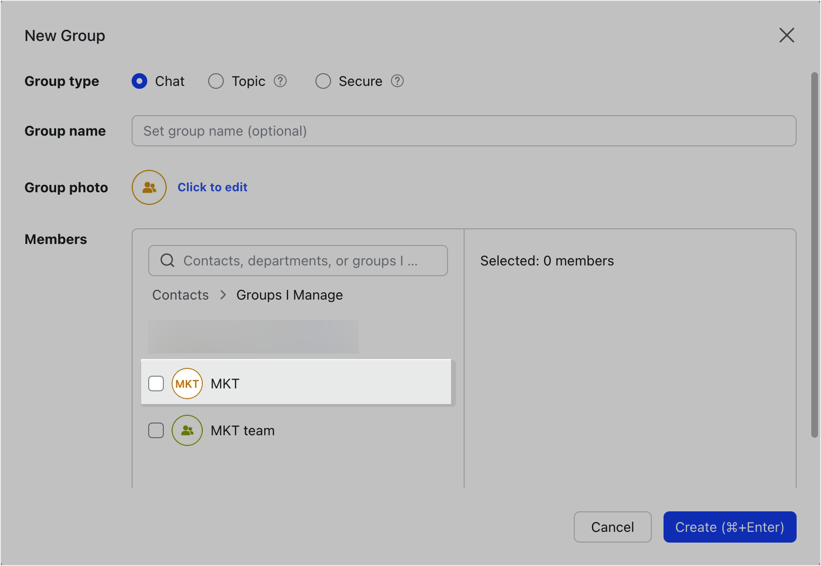Cancel the group creation
Image resolution: width=821 pixels, height=566 pixels.
click(612, 527)
